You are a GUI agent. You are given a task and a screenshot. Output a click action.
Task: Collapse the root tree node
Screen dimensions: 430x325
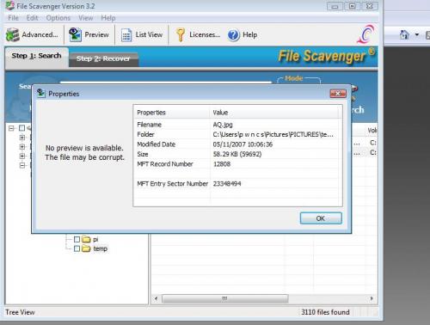(11, 128)
